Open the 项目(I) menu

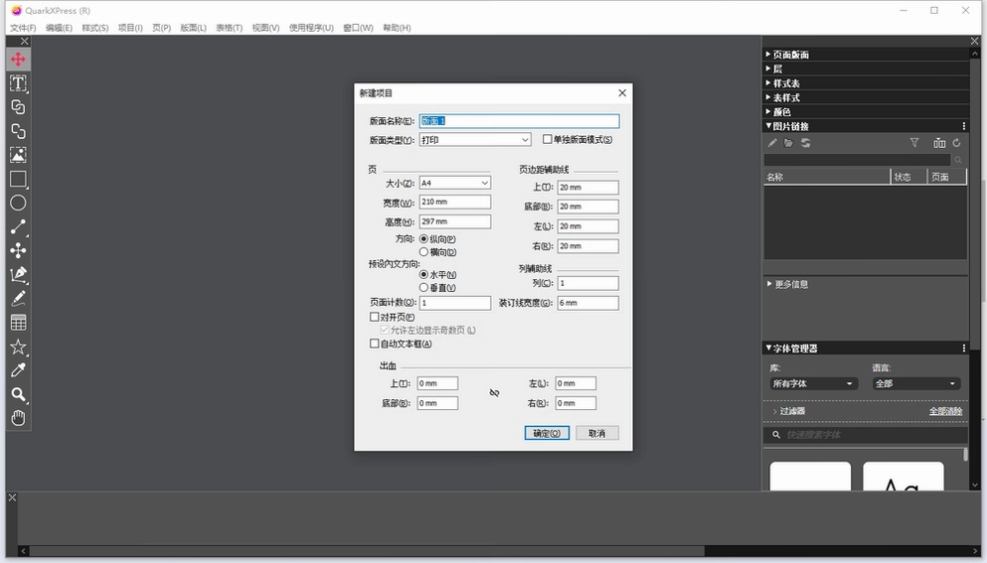tap(130, 28)
